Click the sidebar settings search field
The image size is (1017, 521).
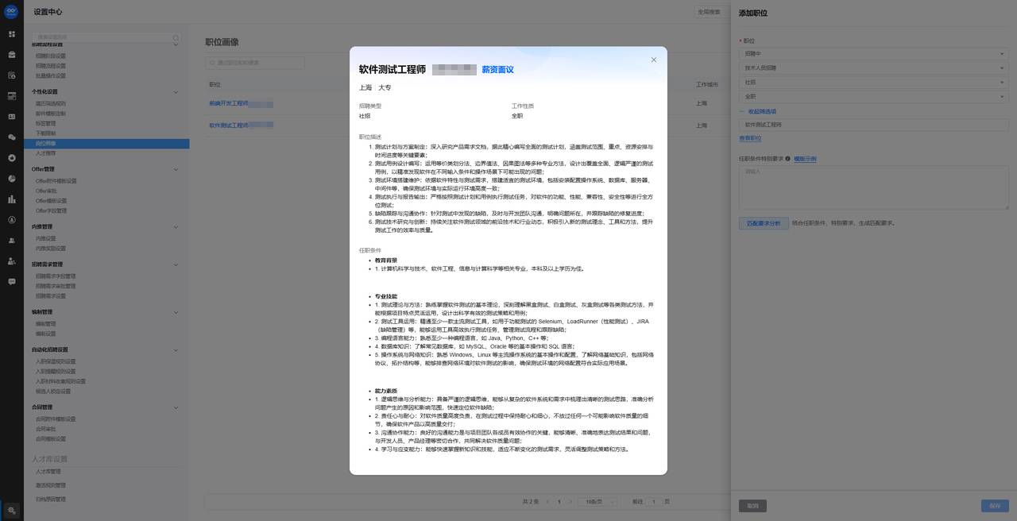pos(106,37)
